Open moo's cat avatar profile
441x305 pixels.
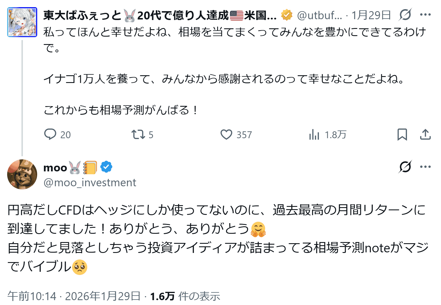[x=22, y=174]
